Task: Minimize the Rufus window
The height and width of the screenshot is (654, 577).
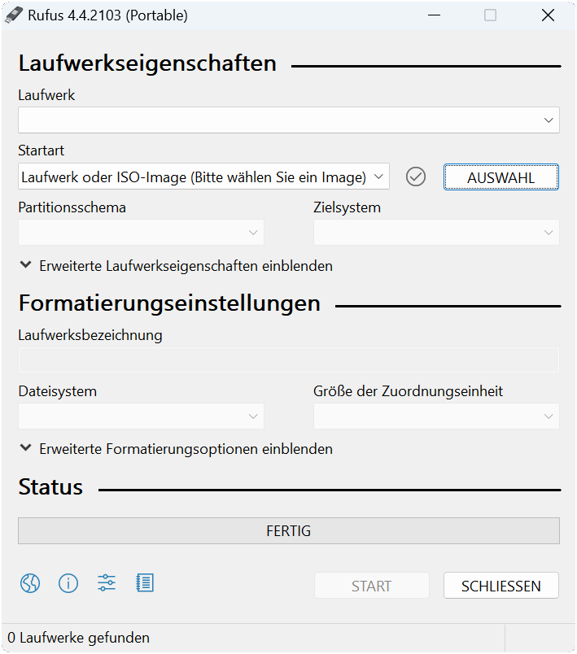Action: 434,15
